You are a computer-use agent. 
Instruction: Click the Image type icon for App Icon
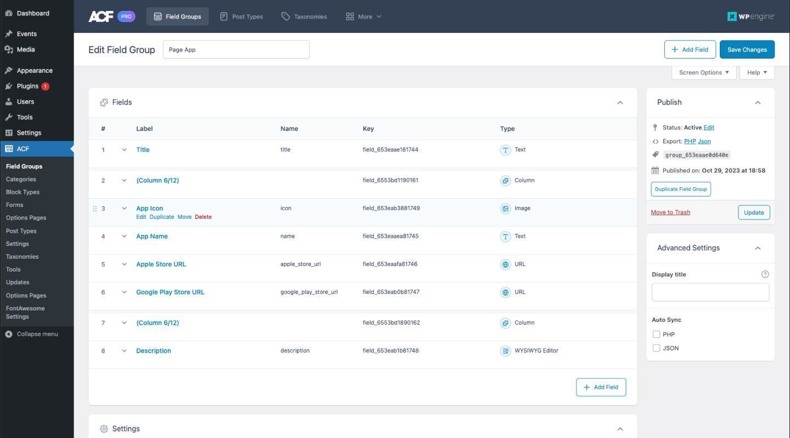click(505, 208)
